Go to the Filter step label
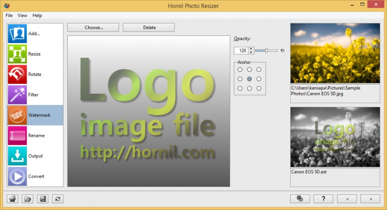 pyautogui.click(x=33, y=95)
